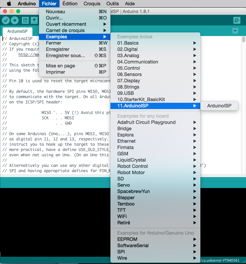This screenshot has width=246, height=264.
Task: Open the 10.StarterKit_BasicKit submenu
Action: (155, 99)
